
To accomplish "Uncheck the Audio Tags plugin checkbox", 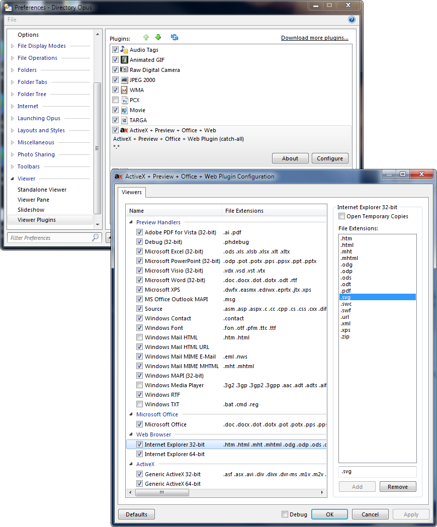I will pos(115,50).
